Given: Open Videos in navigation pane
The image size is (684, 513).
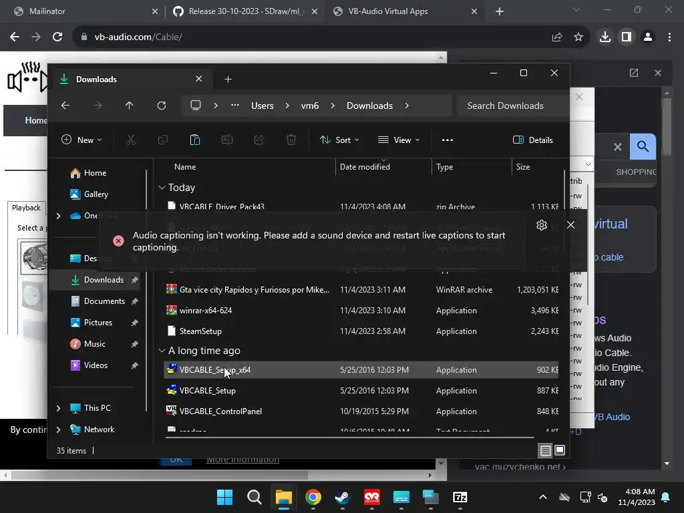Looking at the screenshot, I should coord(96,365).
